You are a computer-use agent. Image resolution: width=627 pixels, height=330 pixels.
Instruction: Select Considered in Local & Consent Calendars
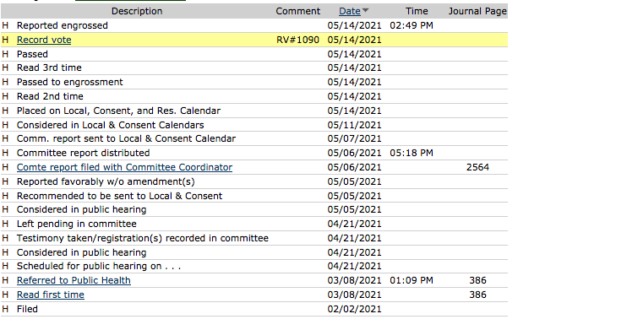(x=111, y=125)
